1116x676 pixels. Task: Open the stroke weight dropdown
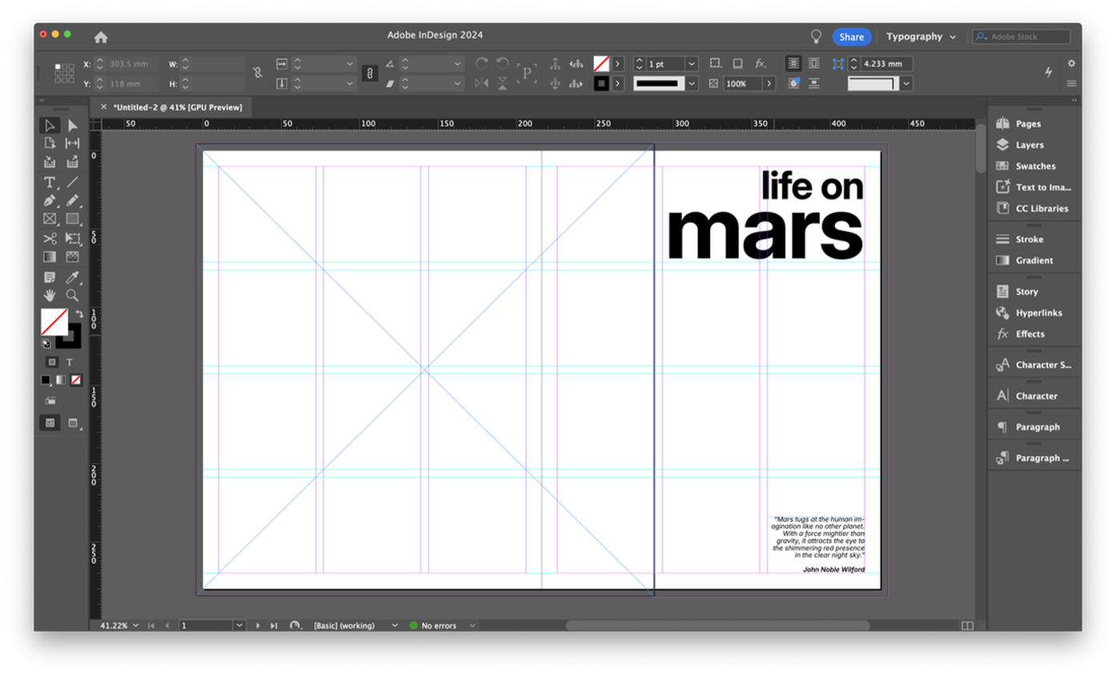click(x=692, y=64)
